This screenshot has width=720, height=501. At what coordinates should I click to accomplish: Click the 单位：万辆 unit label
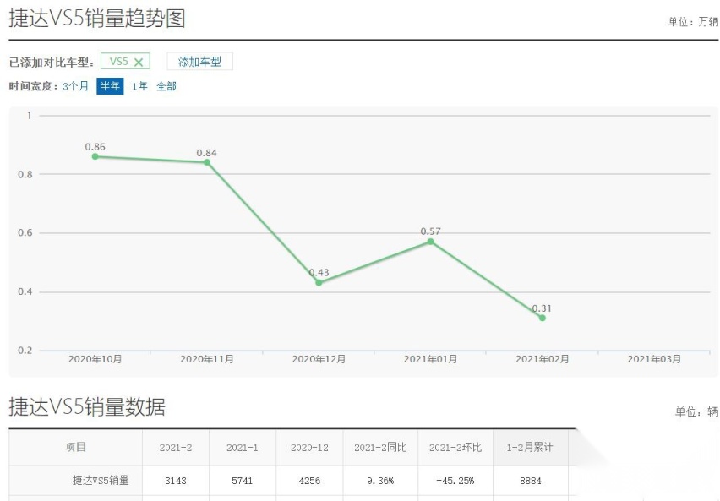(693, 22)
